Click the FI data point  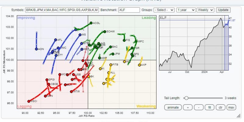(x=100, y=69)
